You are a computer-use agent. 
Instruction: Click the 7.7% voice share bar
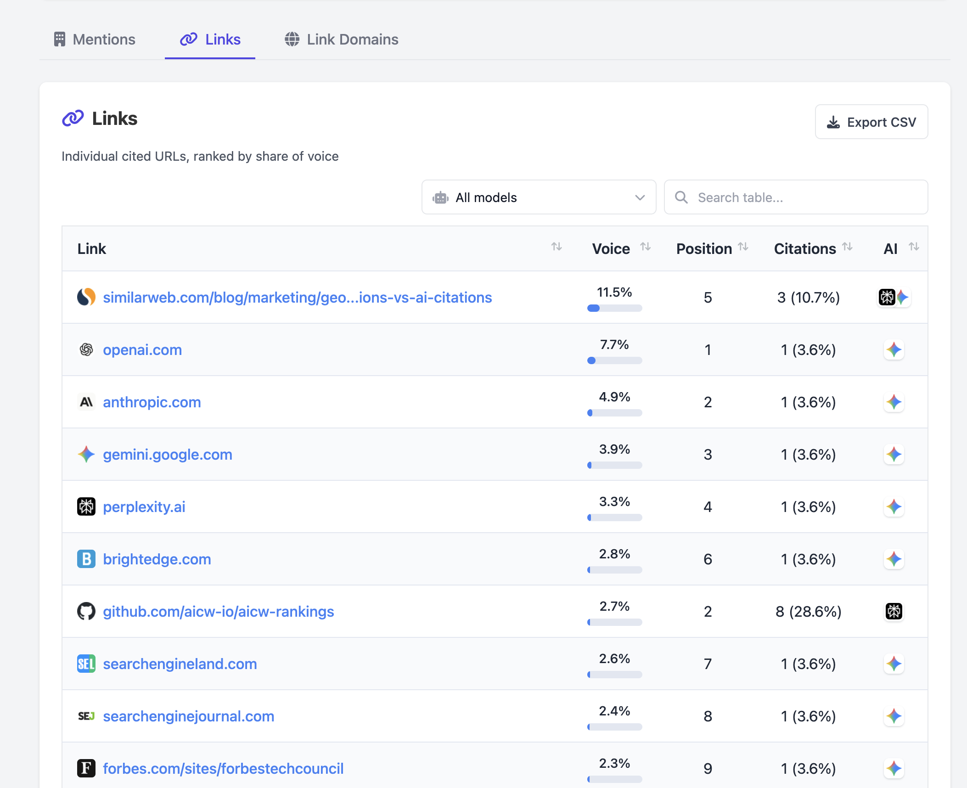[614, 360]
